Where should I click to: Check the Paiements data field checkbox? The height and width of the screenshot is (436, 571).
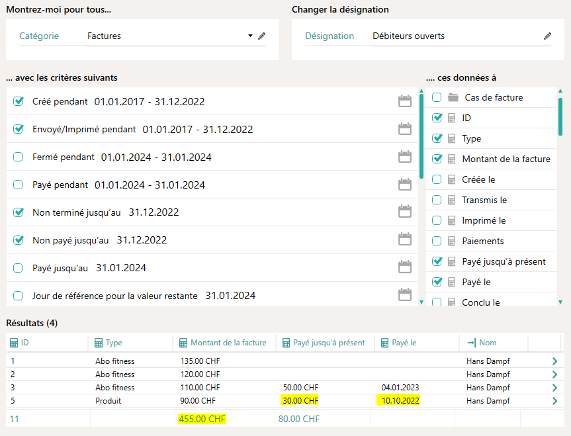coord(437,241)
